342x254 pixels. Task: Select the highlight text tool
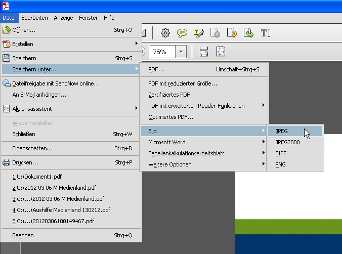(x=199, y=33)
